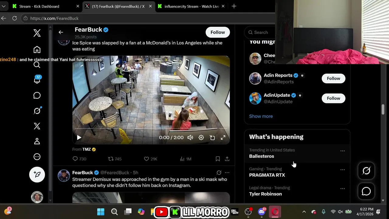Open browser tab list dropdown
389x219 pixels.
4,6
